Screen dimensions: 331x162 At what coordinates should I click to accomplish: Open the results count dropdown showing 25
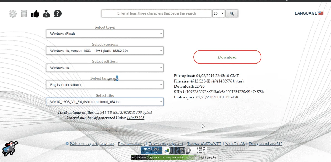click(219, 13)
